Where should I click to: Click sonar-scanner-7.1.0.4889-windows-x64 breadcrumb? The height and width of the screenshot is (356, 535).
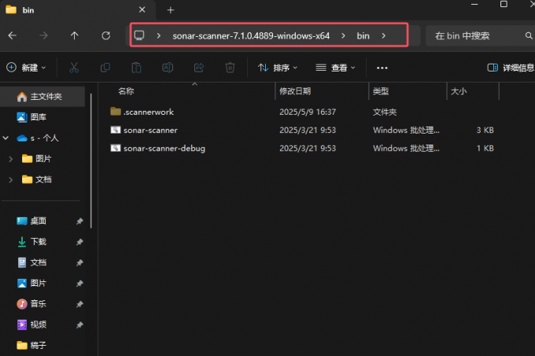pos(251,36)
